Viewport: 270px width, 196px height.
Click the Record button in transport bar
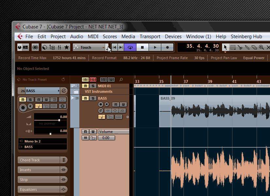pyautogui.click(x=167, y=47)
